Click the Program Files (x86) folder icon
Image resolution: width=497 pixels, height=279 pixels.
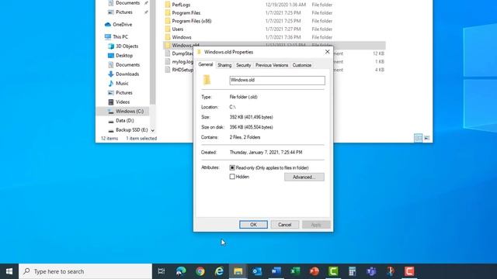click(x=168, y=21)
